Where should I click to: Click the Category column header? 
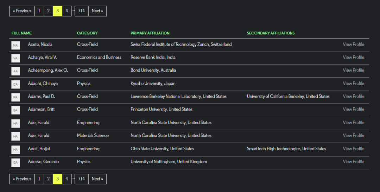(x=87, y=33)
